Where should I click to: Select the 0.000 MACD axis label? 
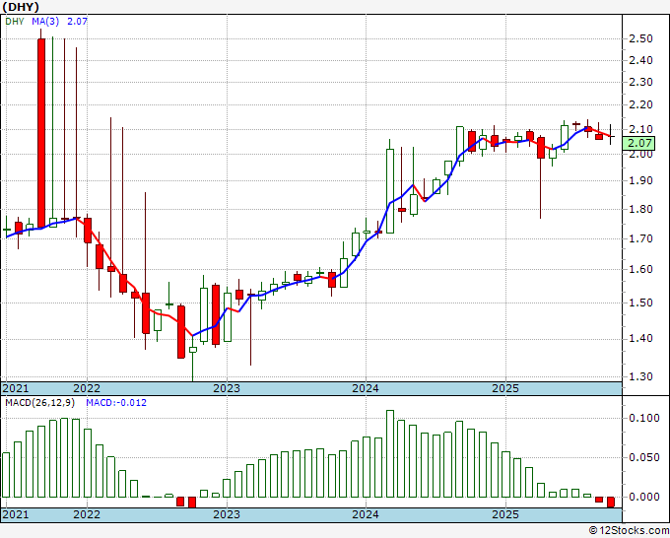point(642,497)
